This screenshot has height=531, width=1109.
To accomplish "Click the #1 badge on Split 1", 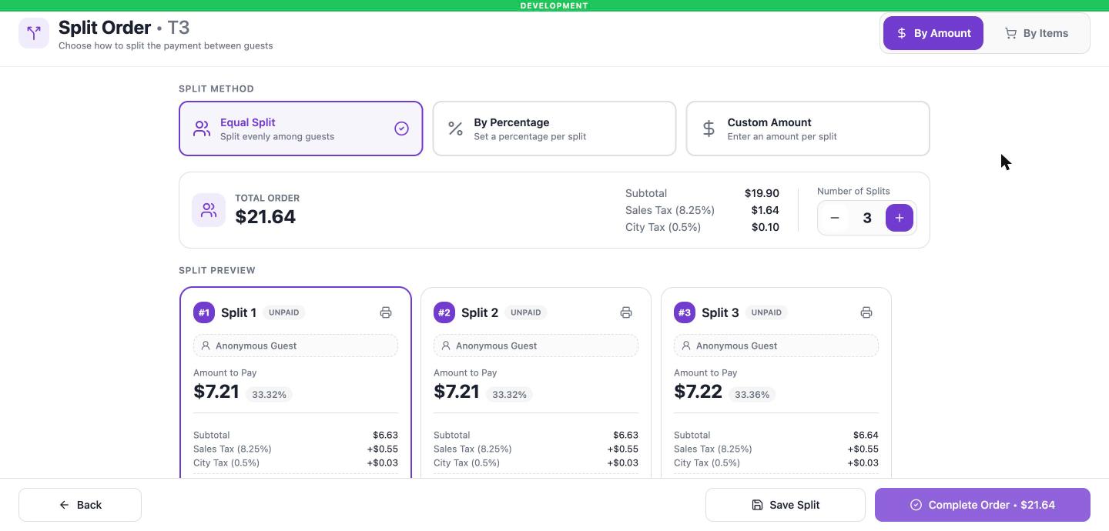I will [x=204, y=312].
